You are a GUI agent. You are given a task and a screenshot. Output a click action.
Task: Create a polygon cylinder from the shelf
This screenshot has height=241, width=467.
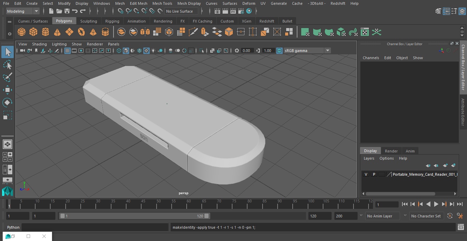tap(45, 32)
